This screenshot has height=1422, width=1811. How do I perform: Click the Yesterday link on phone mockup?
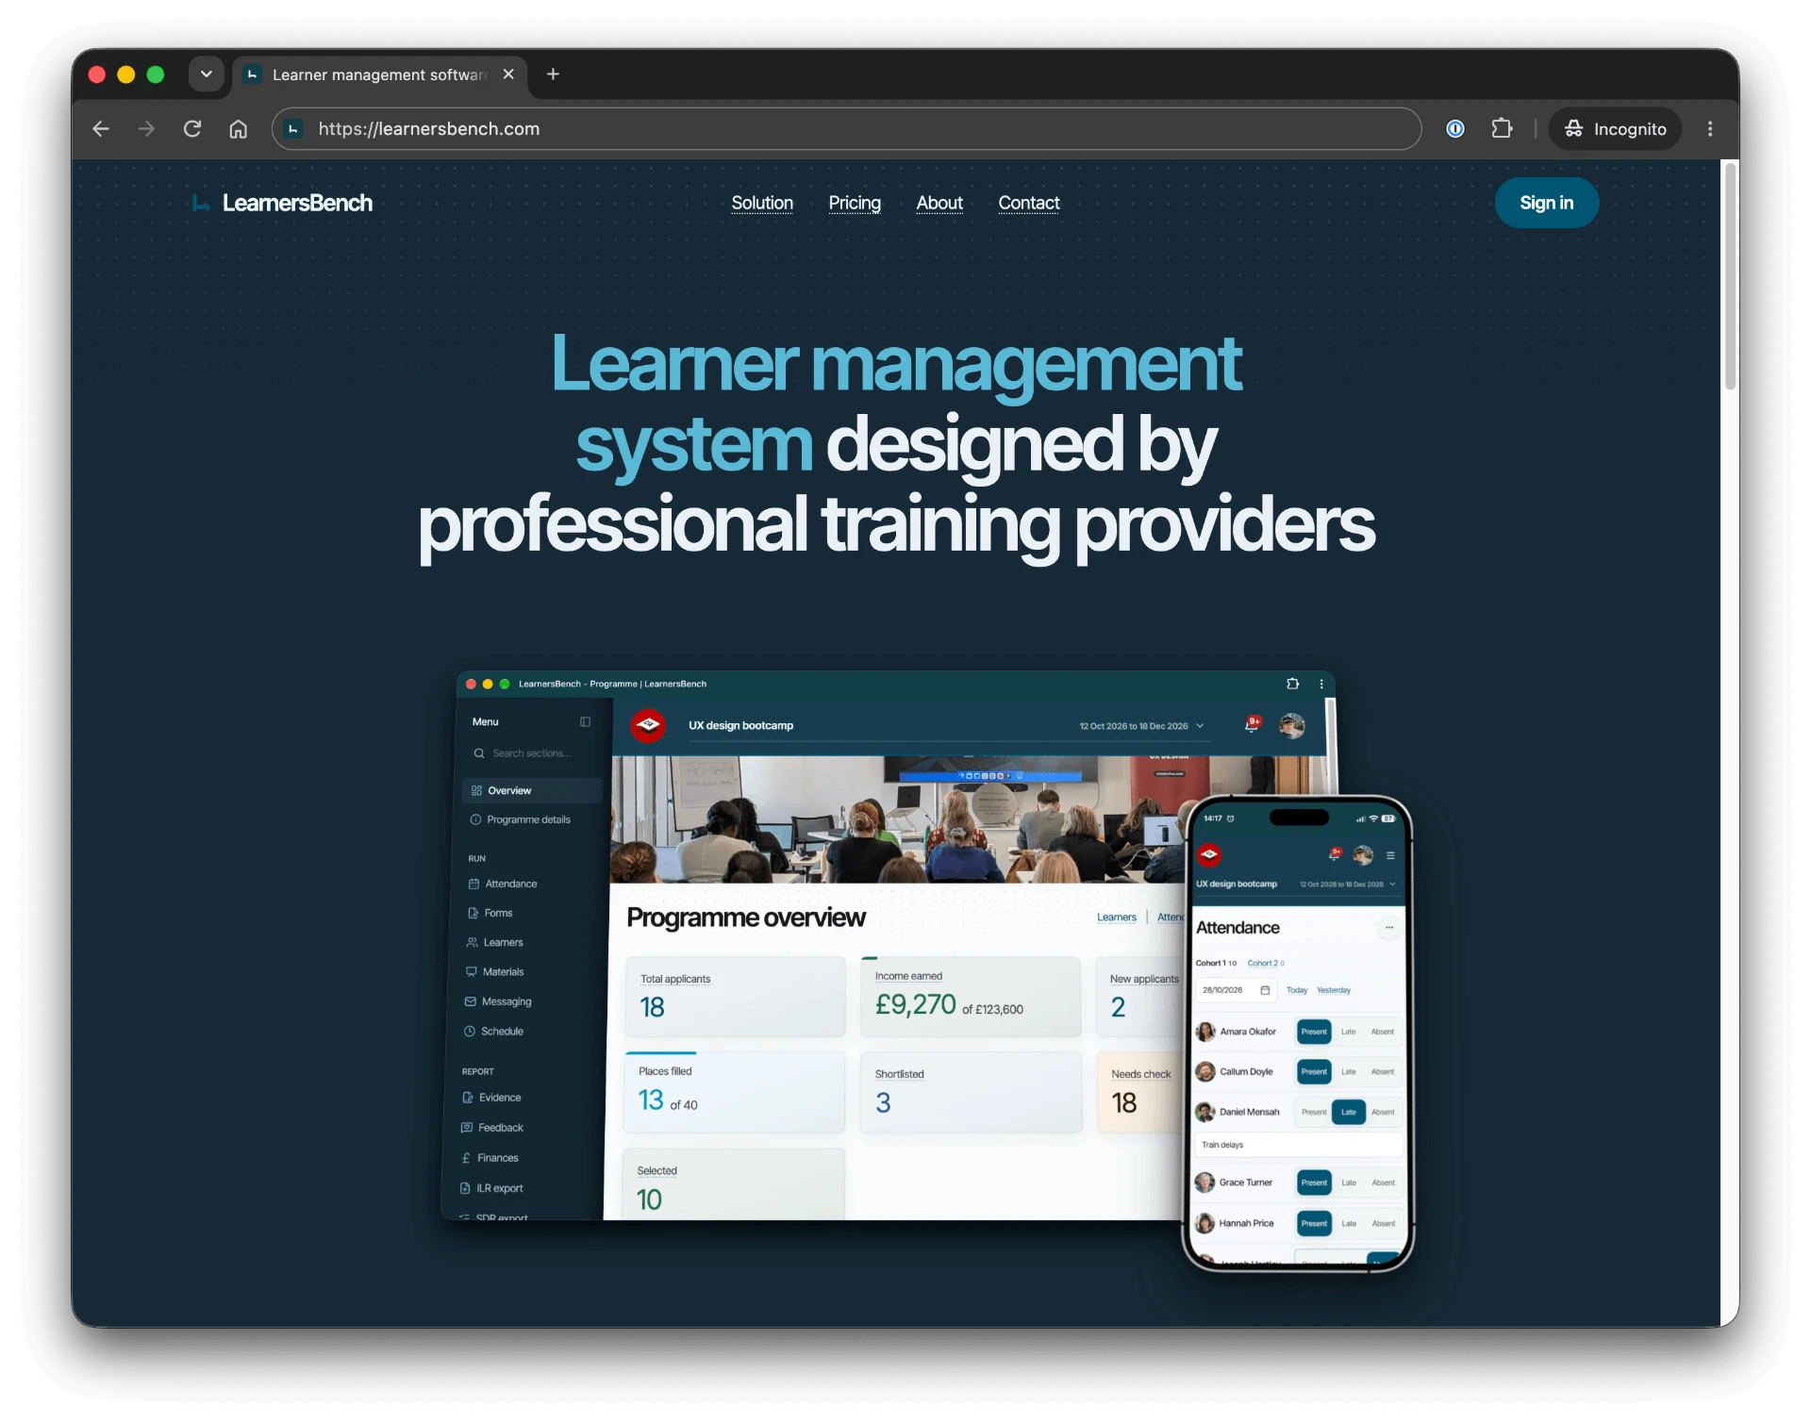click(1334, 990)
